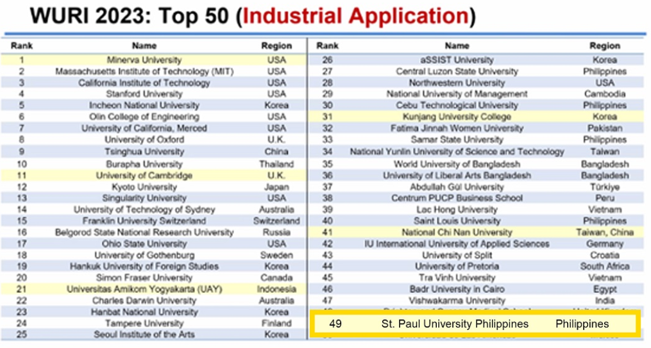Select "Fatima Jinnah Women University"

point(457,128)
